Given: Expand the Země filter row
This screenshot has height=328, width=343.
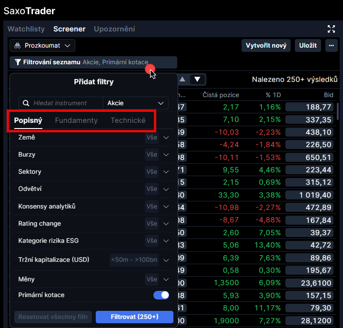Looking at the screenshot, I should [166, 138].
